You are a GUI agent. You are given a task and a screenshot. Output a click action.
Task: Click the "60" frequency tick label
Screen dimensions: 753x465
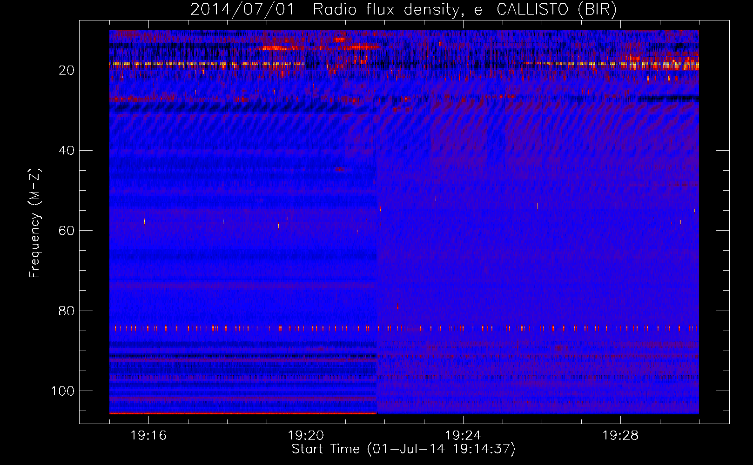click(67, 231)
